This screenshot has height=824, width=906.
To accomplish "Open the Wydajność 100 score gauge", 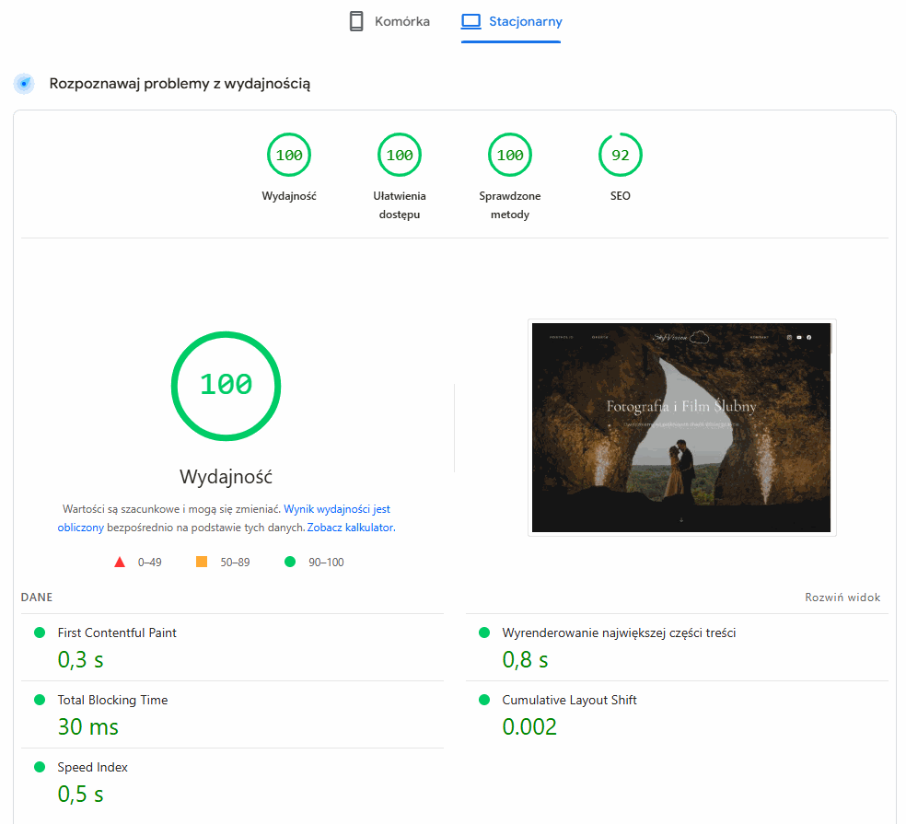I will tap(289, 155).
